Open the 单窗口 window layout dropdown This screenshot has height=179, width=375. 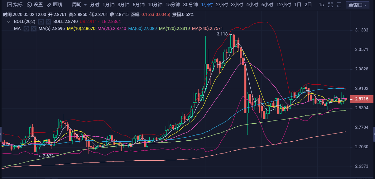pos(358,5)
